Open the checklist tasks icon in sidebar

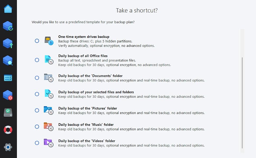pos(8,78)
